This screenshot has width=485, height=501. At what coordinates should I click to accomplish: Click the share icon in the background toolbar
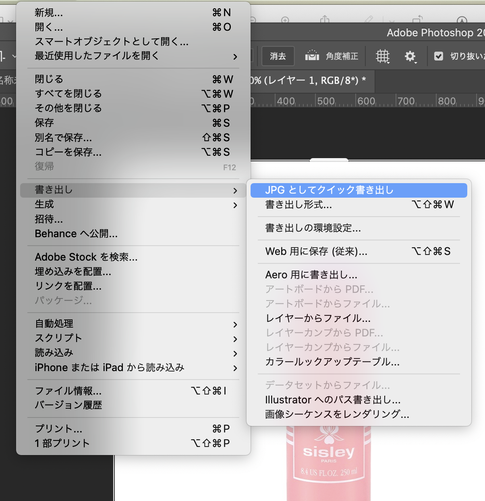point(325,19)
